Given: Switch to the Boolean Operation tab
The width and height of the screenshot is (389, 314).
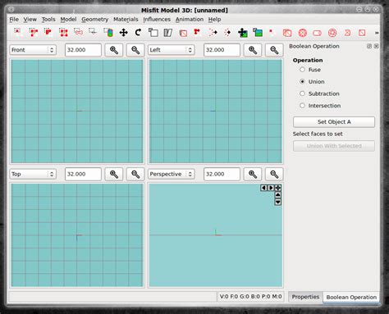Looking at the screenshot, I should click(351, 297).
